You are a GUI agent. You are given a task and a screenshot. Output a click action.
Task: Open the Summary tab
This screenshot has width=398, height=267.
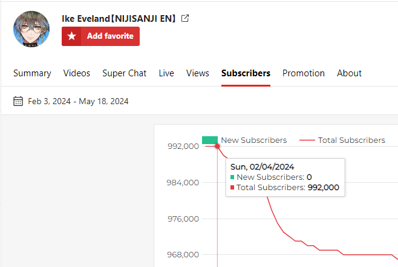tap(32, 73)
